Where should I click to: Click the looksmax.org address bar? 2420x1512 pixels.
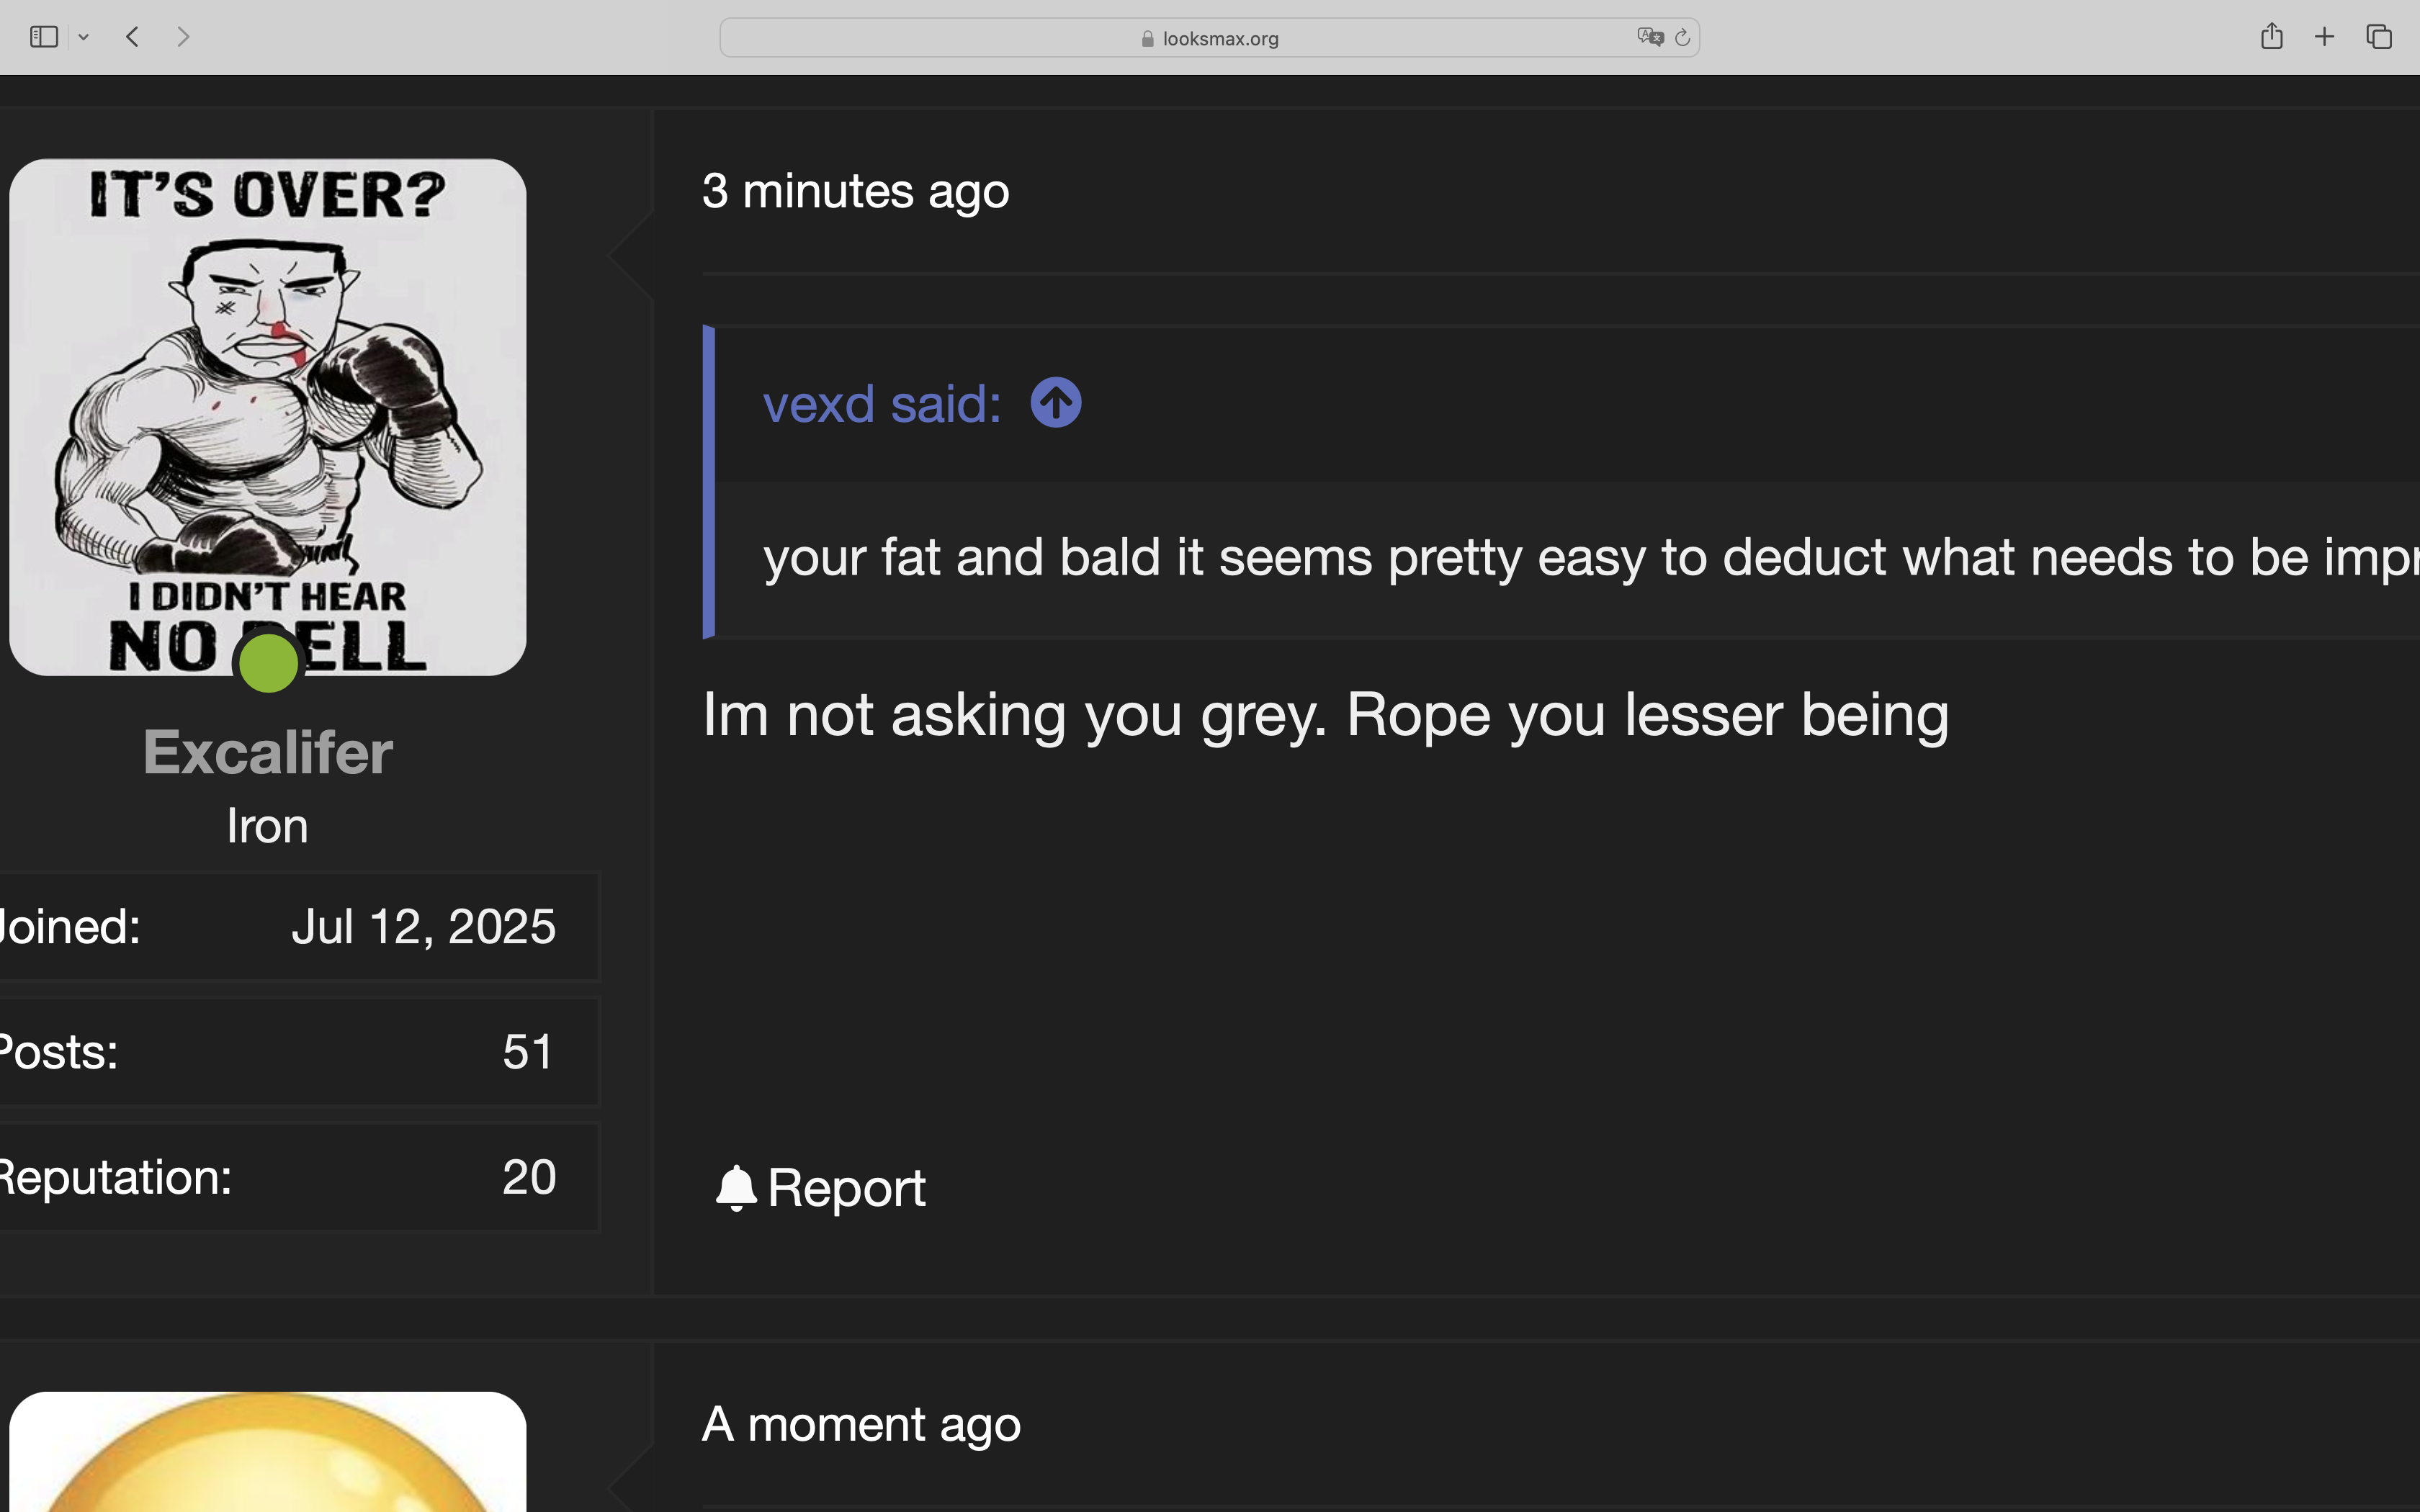(1209, 38)
